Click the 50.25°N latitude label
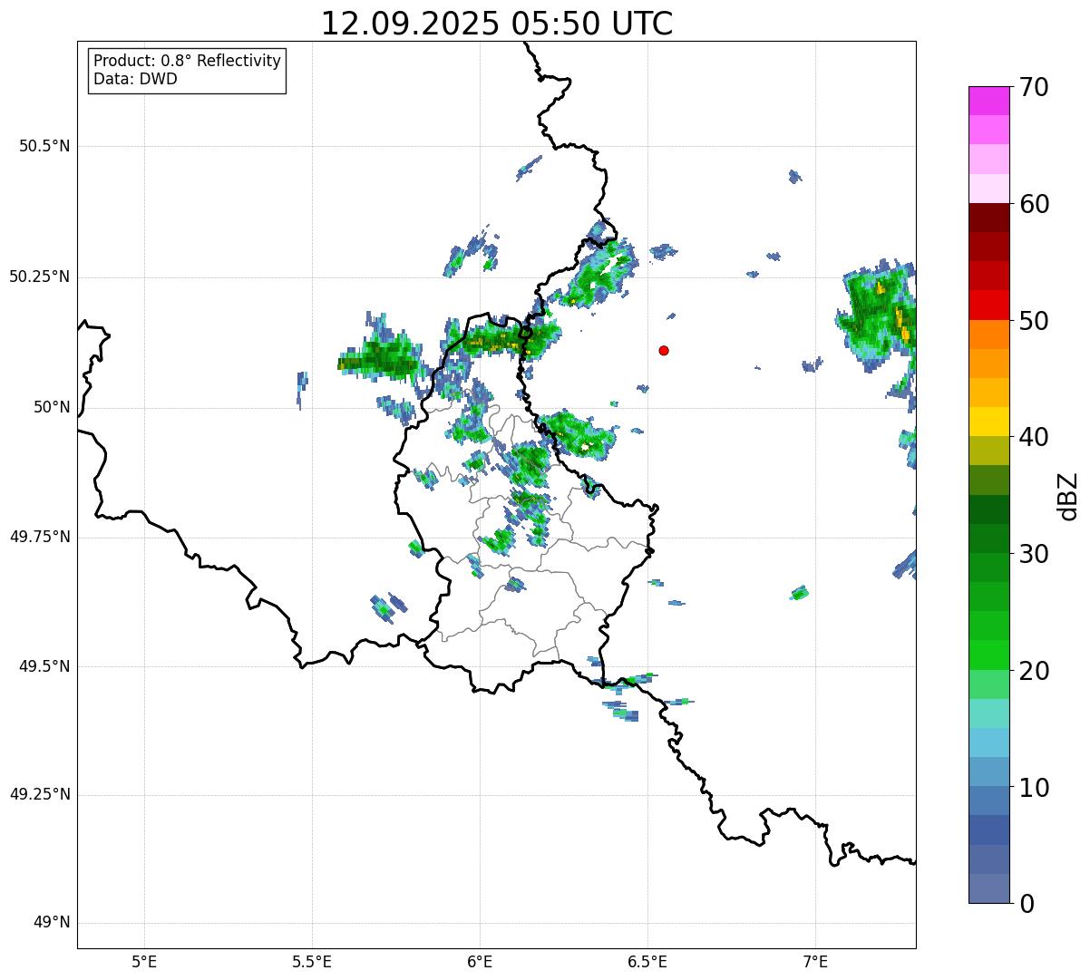This screenshot has height=980, width=1090. pyautogui.click(x=40, y=277)
